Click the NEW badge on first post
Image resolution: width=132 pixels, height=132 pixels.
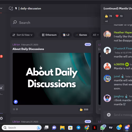(x=88, y=45)
